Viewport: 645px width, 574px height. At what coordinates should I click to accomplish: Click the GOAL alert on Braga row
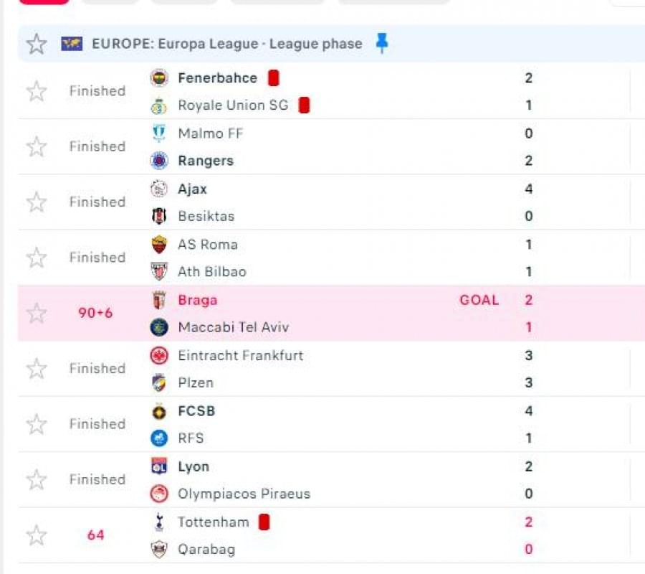(479, 300)
